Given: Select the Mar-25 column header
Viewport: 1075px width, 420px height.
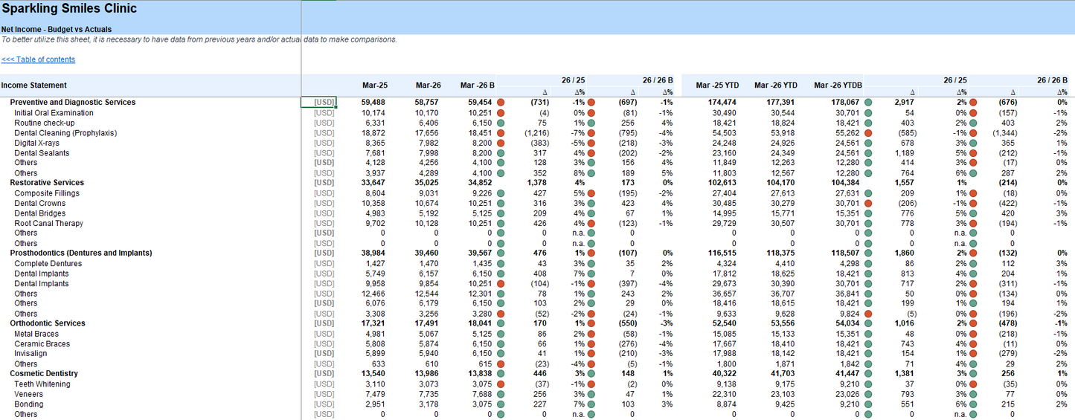Looking at the screenshot, I should tap(374, 85).
